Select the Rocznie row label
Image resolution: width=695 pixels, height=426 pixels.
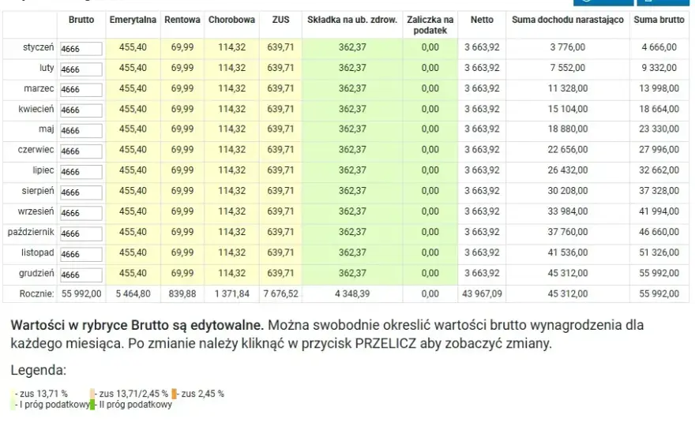(x=37, y=293)
